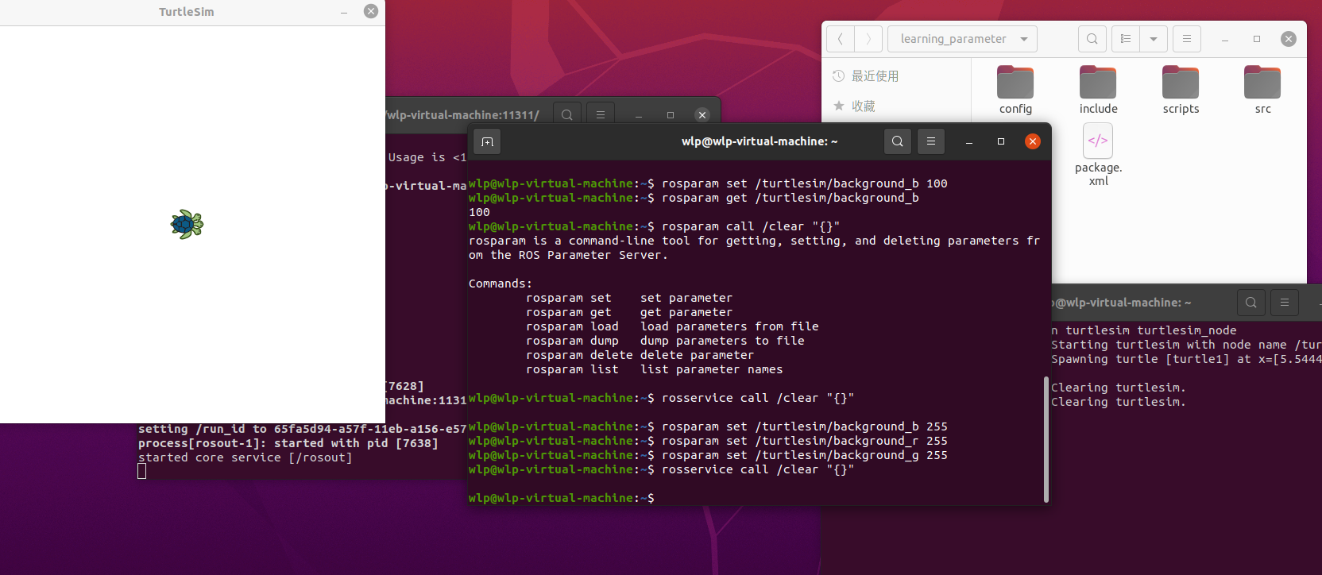Go forward in file manager
Screen dimensions: 1322x575
pyautogui.click(x=868, y=39)
